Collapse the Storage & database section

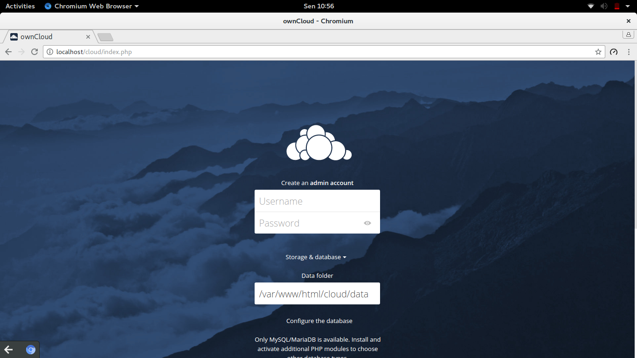(x=316, y=257)
